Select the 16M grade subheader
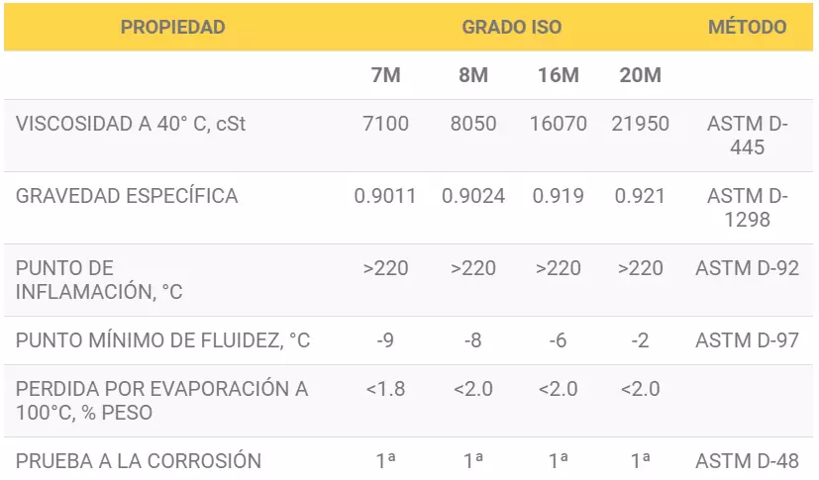 (x=559, y=75)
